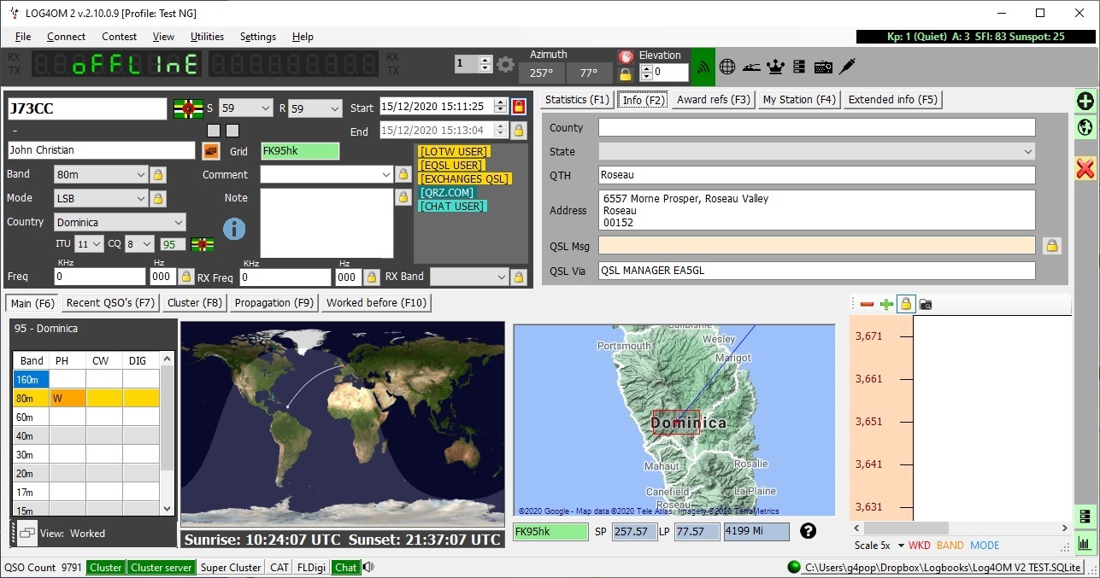Toggle the RX Freq lock
This screenshot has width=1100, height=578.
tap(371, 277)
